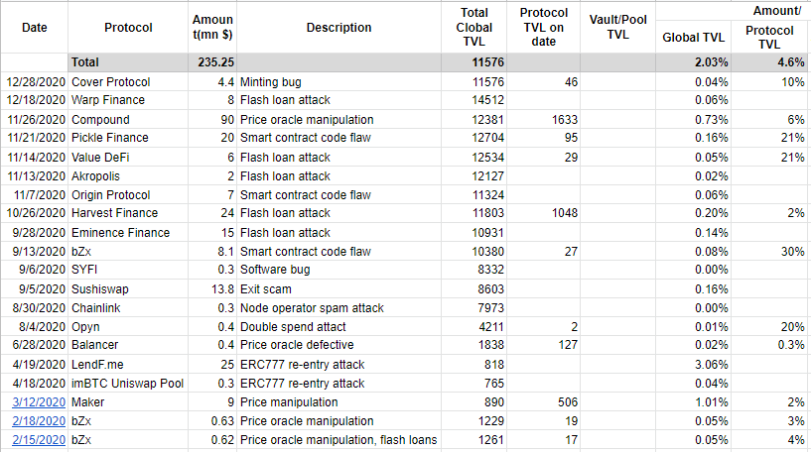Viewport: 811px width, 452px height.
Task: Click the Pickle Finance protocol cell
Action: (128, 138)
